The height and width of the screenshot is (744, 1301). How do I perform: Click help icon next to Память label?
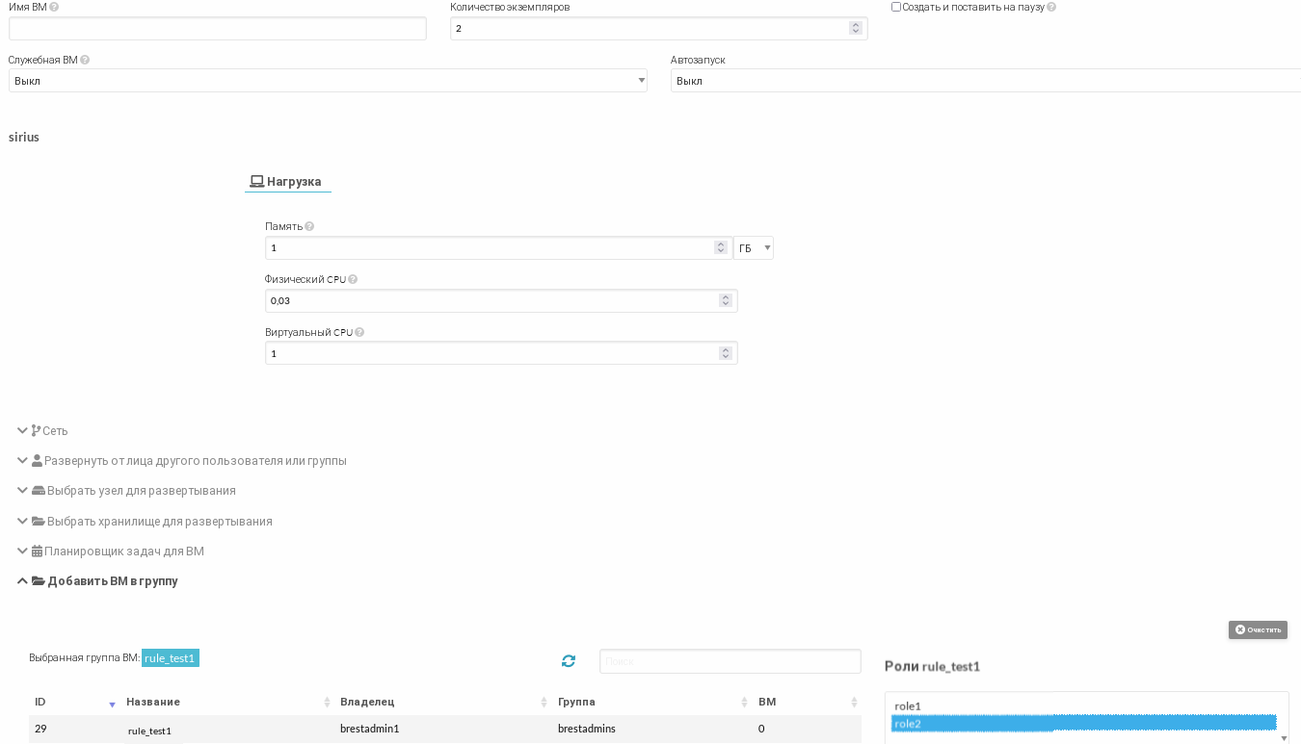pos(309,227)
